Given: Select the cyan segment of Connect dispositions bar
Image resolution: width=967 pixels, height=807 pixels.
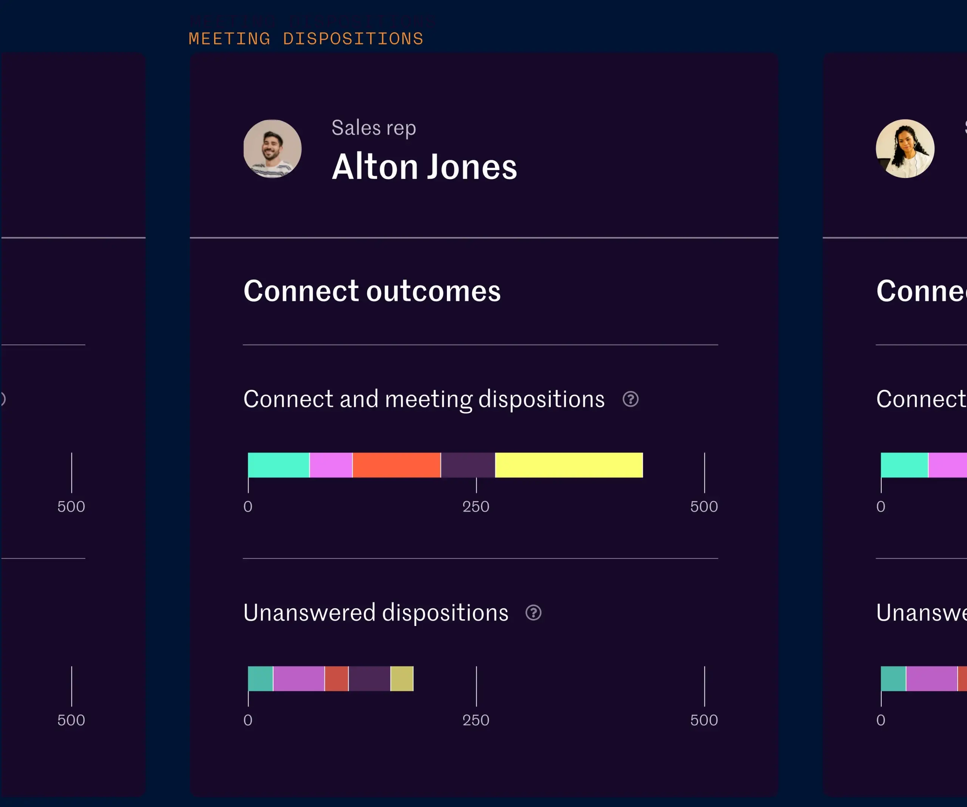Looking at the screenshot, I should click(x=279, y=465).
